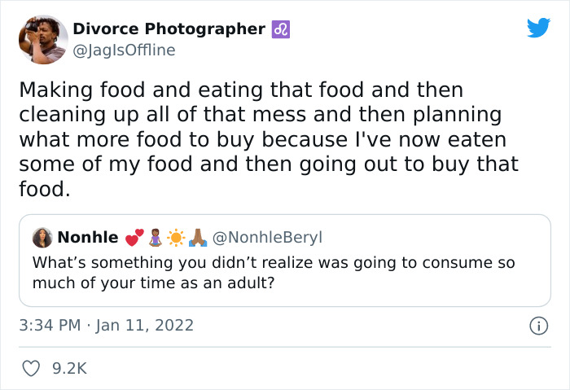Screen dimensions: 570x390
Task: Click the main tweet text about food
Action: (x=269, y=138)
